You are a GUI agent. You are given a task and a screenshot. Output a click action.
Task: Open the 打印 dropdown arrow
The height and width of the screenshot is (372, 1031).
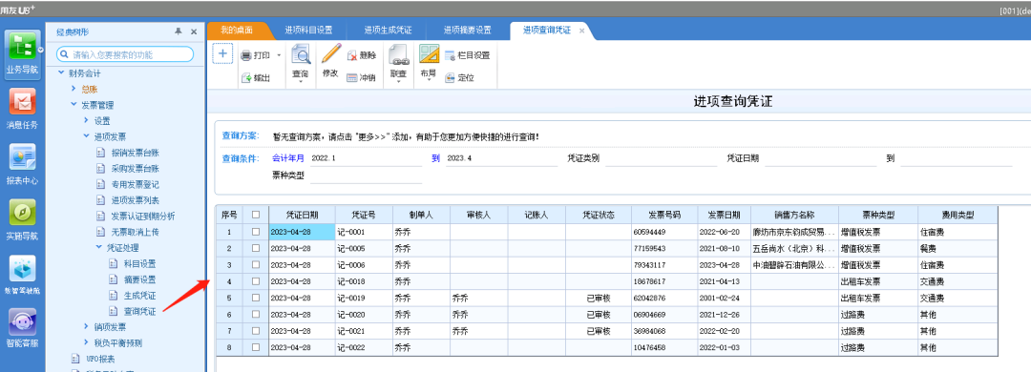point(279,56)
